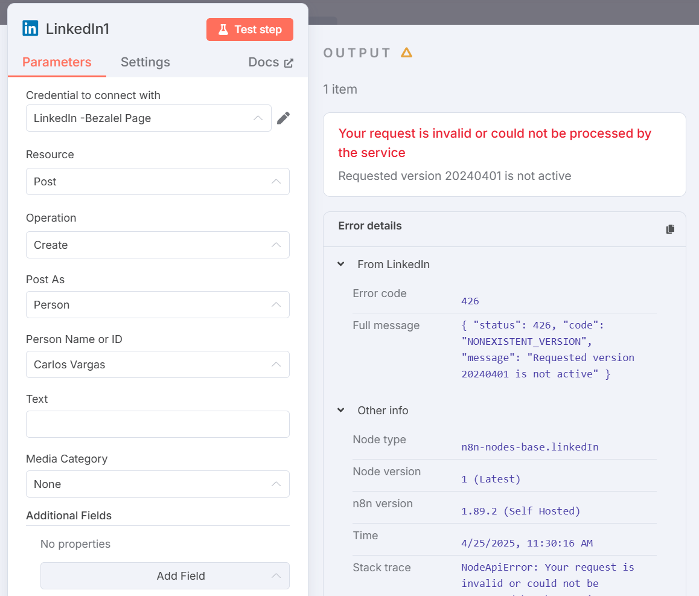Click the red invalid request error title
699x596 pixels.
495,143
